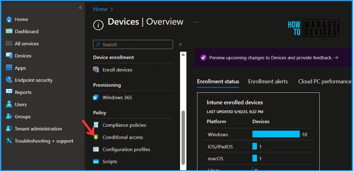
Task: Click the LAST UPDATED timestamp text
Action: (235, 112)
